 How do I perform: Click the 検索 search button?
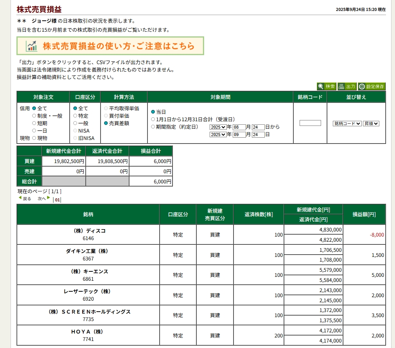coord(327,86)
